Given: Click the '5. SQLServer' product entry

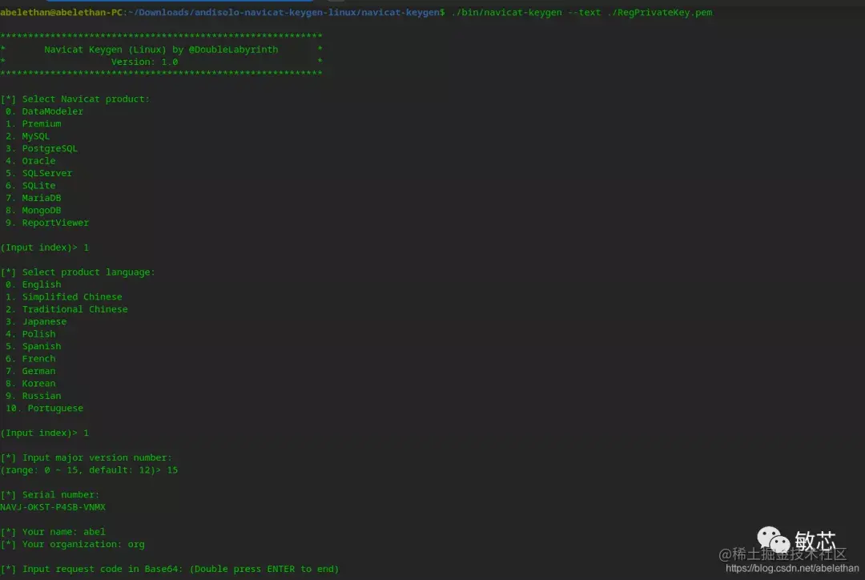Looking at the screenshot, I should point(39,173).
